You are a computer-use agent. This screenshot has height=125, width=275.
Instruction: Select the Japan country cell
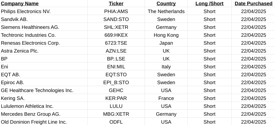tap(166, 43)
